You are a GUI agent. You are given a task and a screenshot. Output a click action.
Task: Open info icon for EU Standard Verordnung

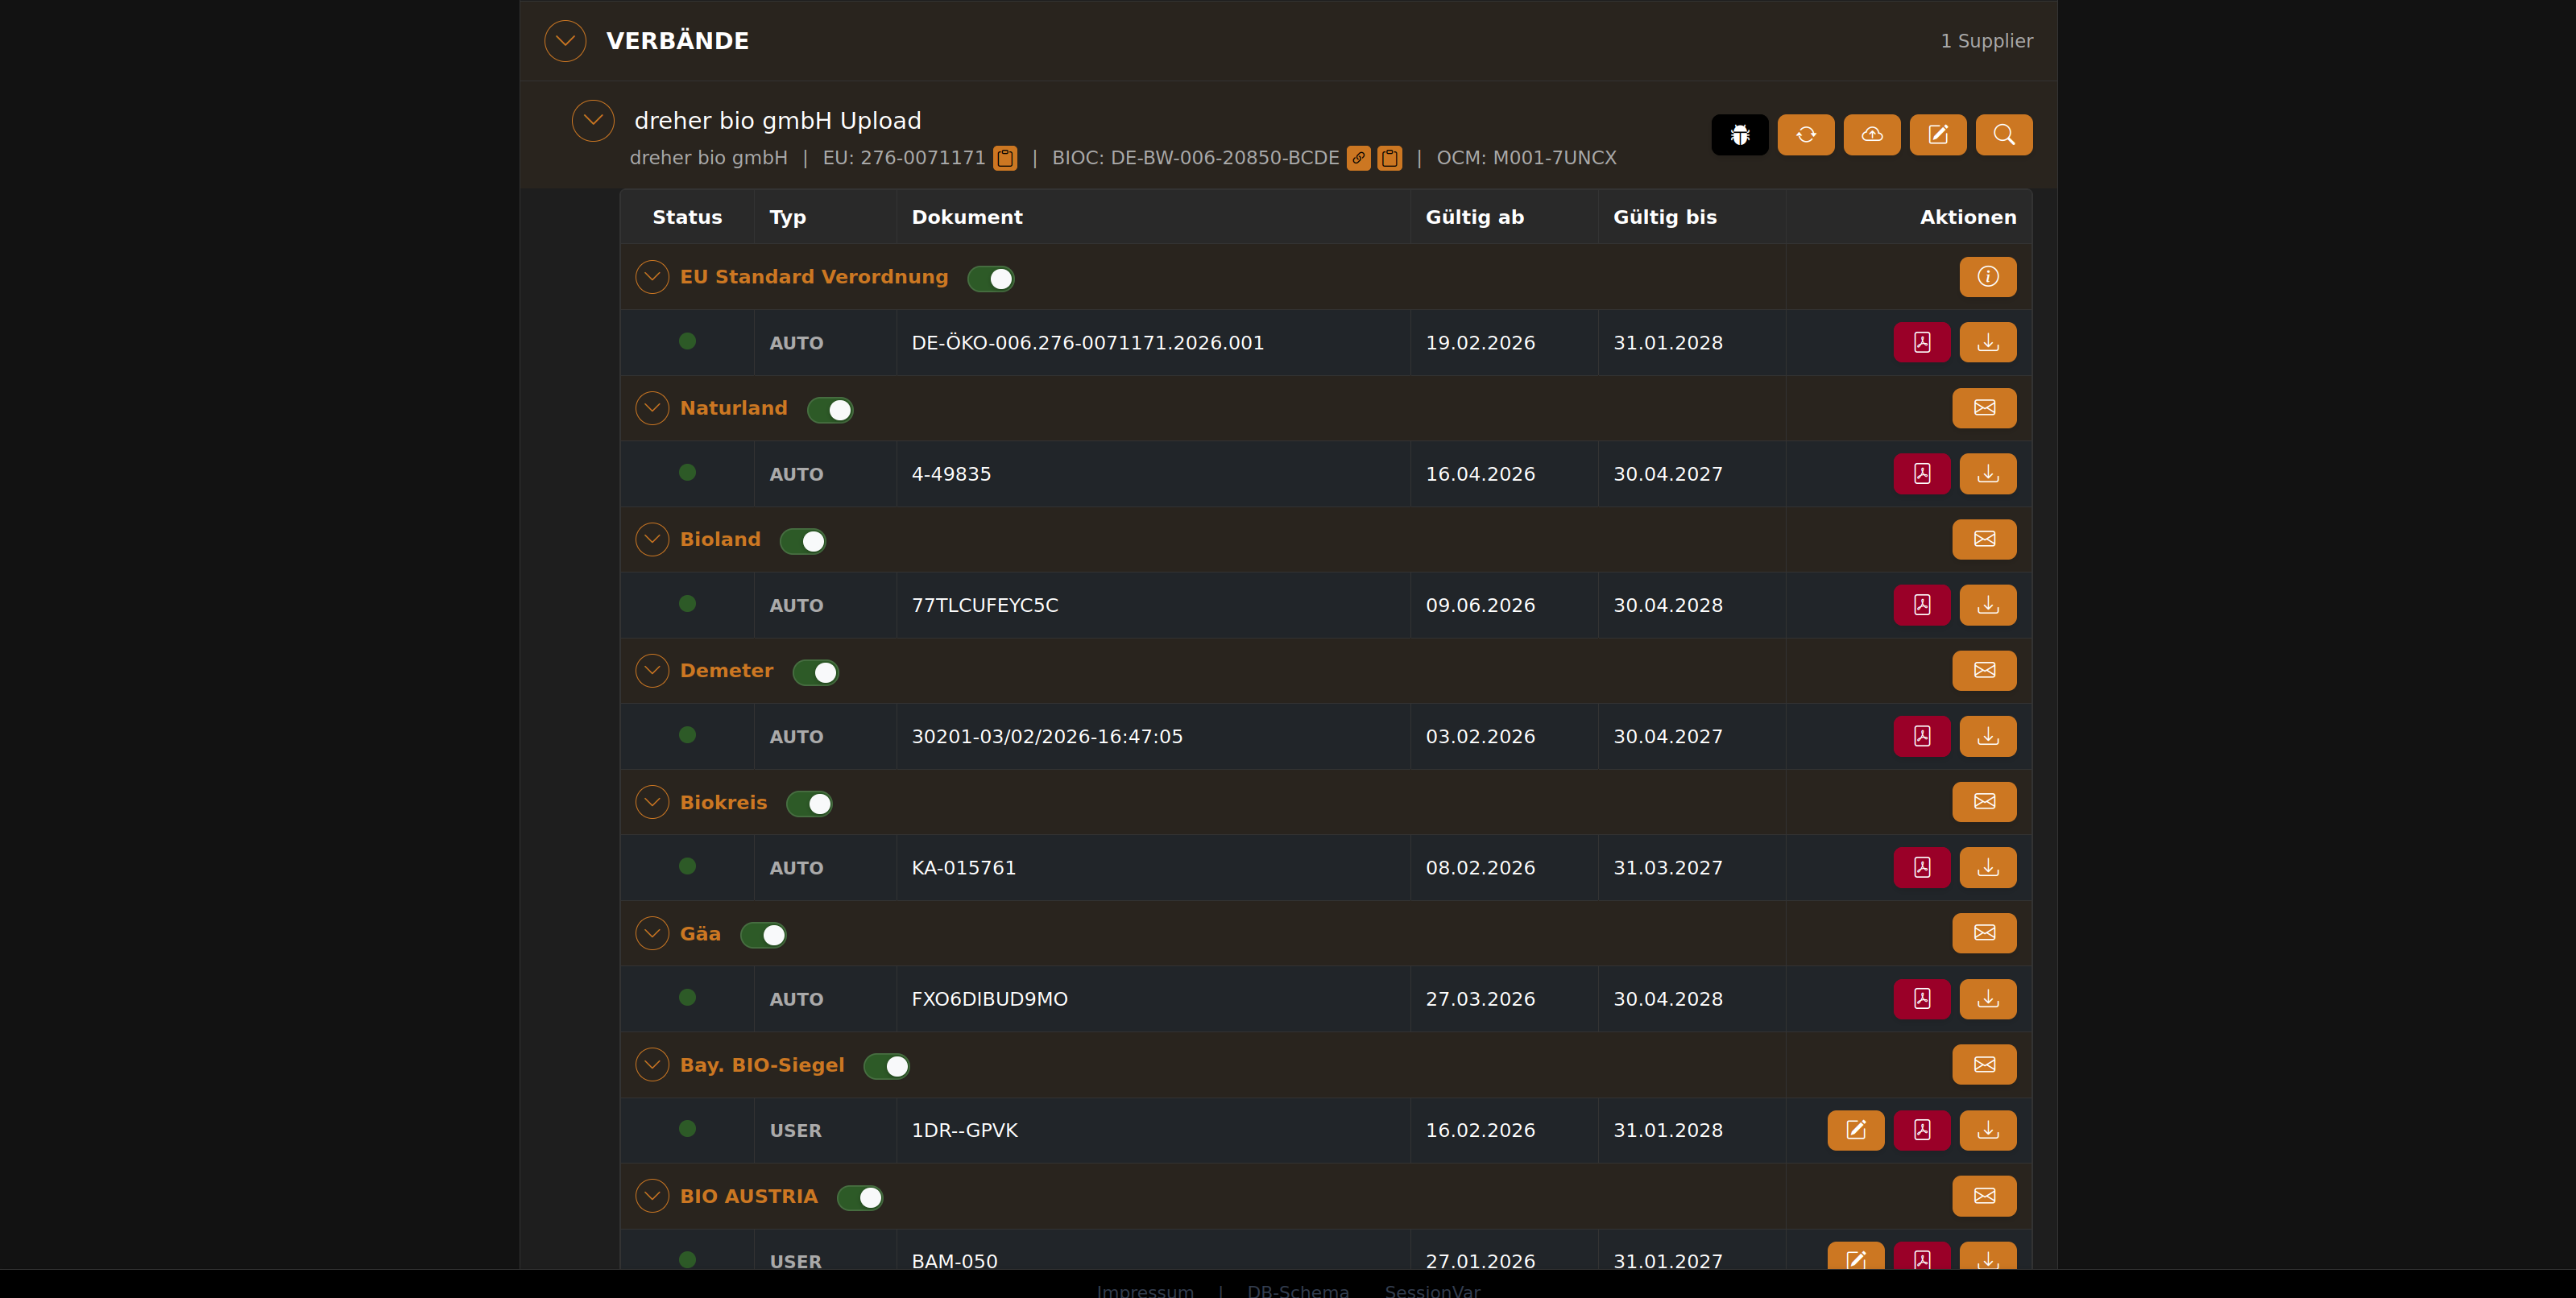[x=1987, y=277]
